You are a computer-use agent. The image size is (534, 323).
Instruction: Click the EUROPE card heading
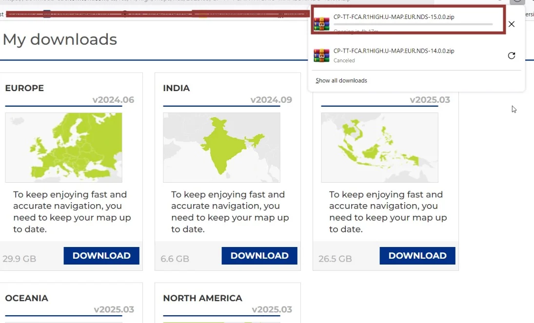(24, 88)
